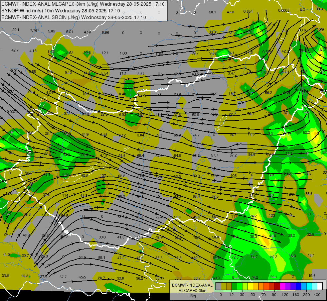Click the map value '72.5'
Screen dimensions: 327x301
pyautogui.click(x=235, y=257)
